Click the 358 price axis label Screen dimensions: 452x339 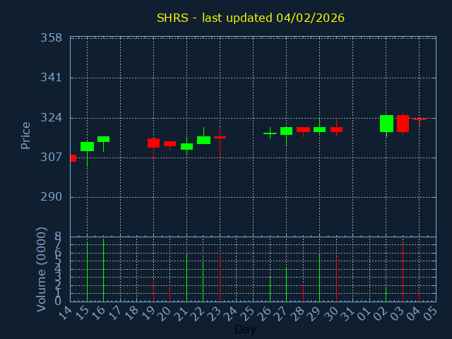point(51,37)
